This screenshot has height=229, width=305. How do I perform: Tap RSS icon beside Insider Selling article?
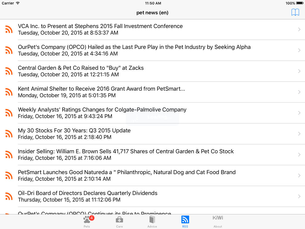[x=9, y=154]
